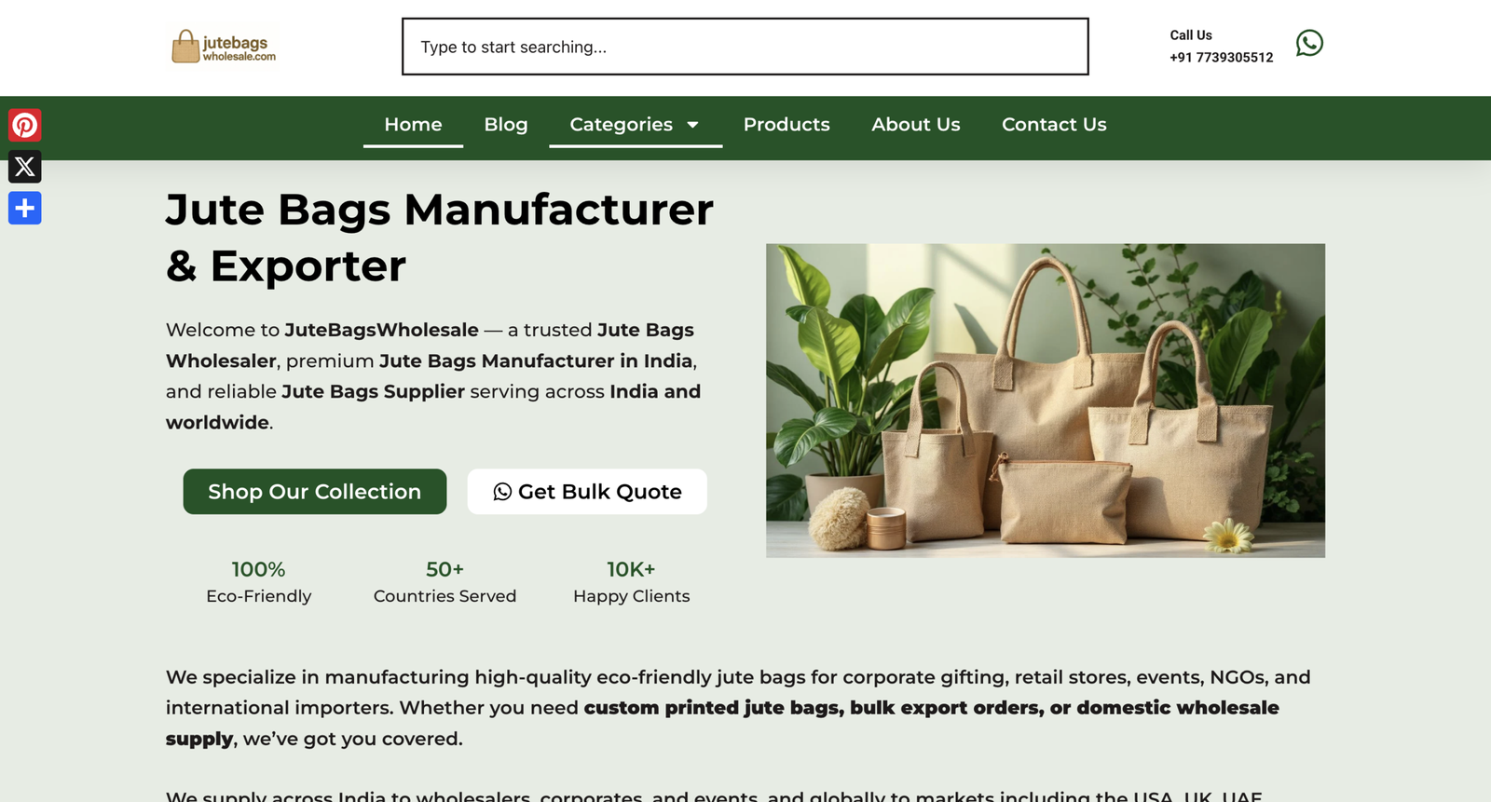Click the Call Us label
Viewport: 1491px width, 802px height.
(x=1191, y=35)
